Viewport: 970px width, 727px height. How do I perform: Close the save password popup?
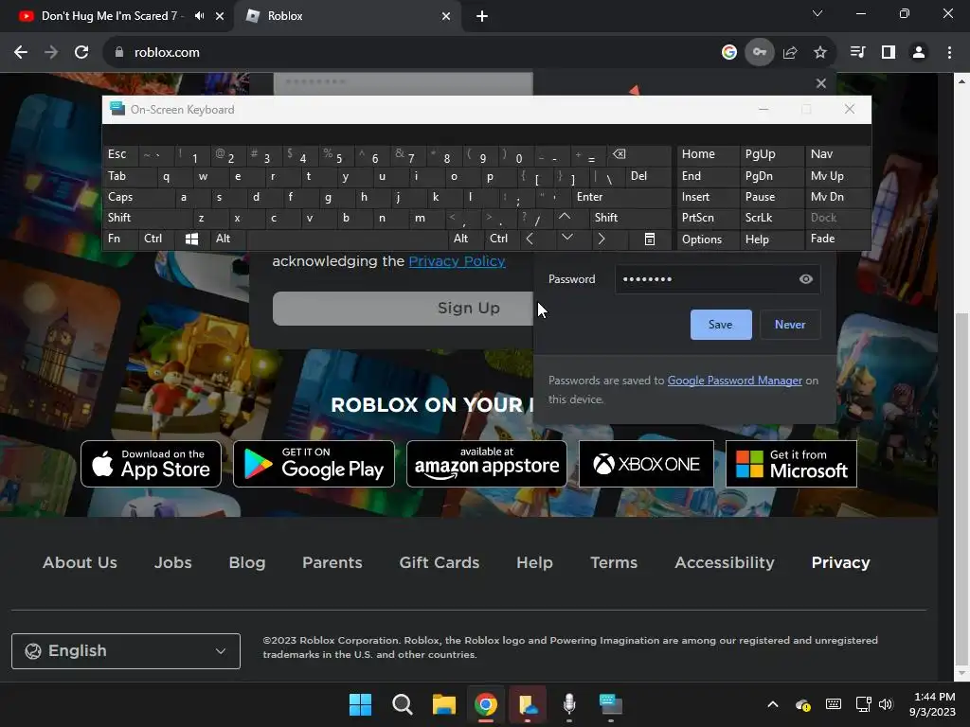[821, 83]
